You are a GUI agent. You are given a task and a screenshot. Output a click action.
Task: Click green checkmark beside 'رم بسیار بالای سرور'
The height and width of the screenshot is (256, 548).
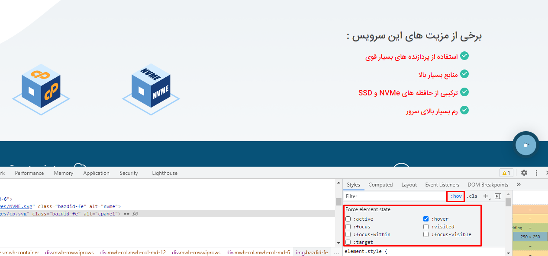click(464, 111)
